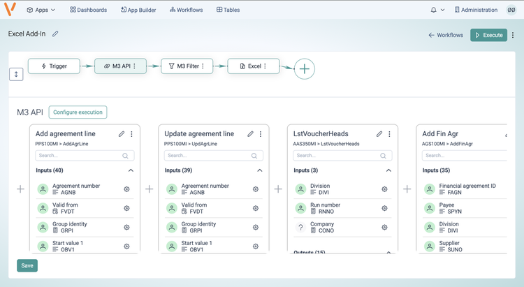
Task: Open settings for Division DIVI in LstVoucherHeads
Action: (385, 189)
